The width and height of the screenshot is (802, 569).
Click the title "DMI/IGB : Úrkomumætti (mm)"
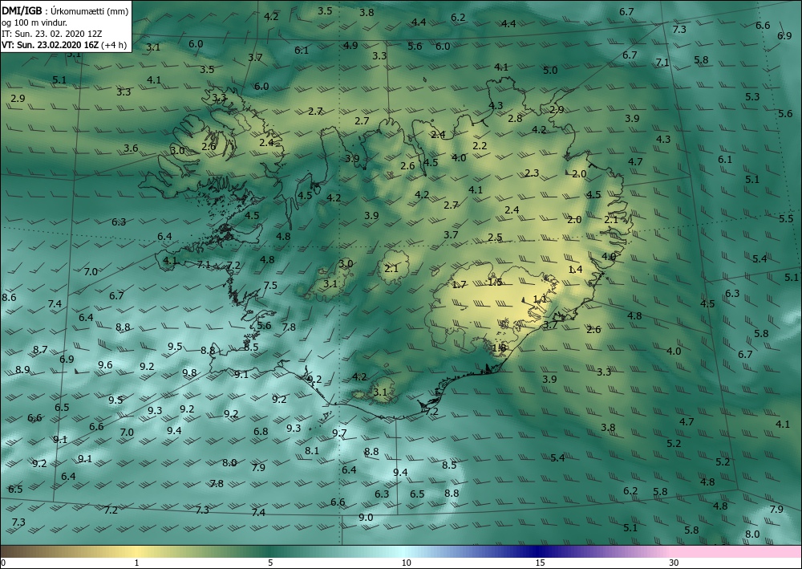[x=65, y=10]
